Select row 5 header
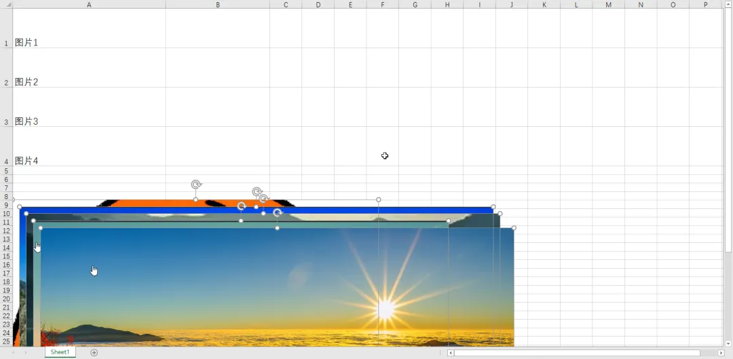This screenshot has height=359, width=733. pos(6,170)
